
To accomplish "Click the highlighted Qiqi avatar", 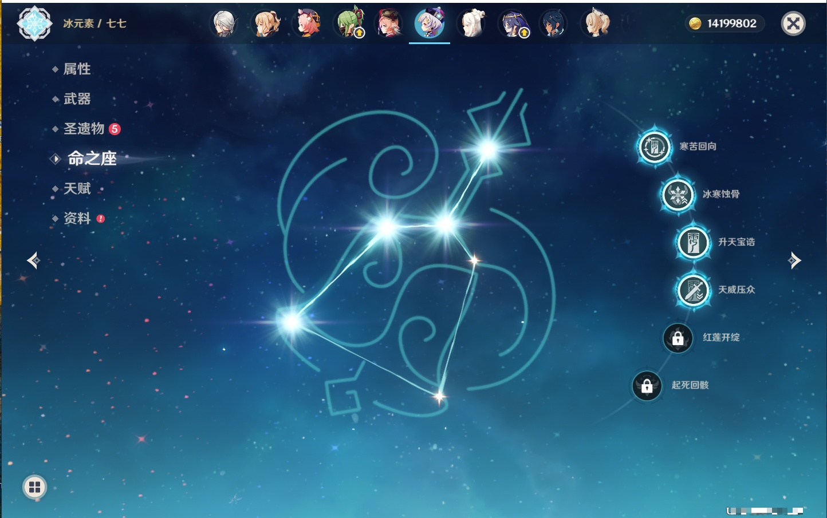I will tap(430, 23).
